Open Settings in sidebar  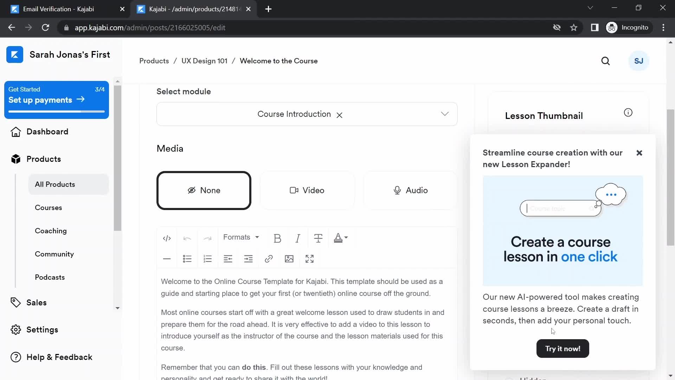(42, 330)
